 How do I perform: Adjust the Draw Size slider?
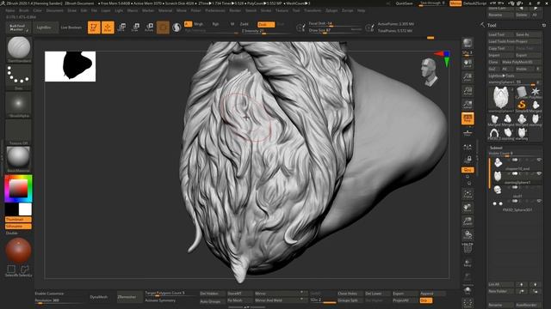pos(335,31)
